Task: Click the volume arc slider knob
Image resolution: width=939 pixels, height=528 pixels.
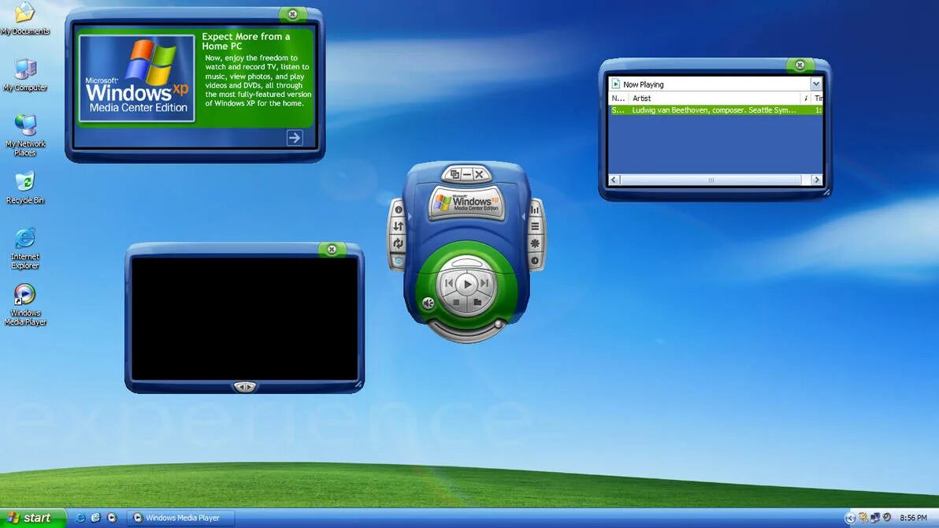Action: (x=498, y=324)
